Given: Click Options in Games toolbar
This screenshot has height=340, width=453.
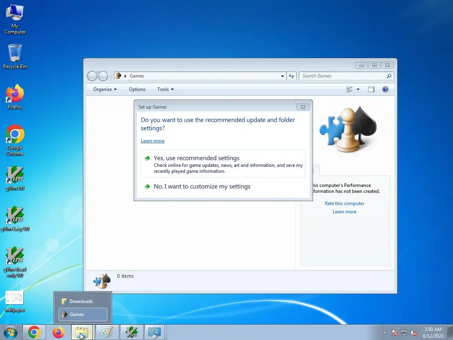Looking at the screenshot, I should tap(137, 89).
